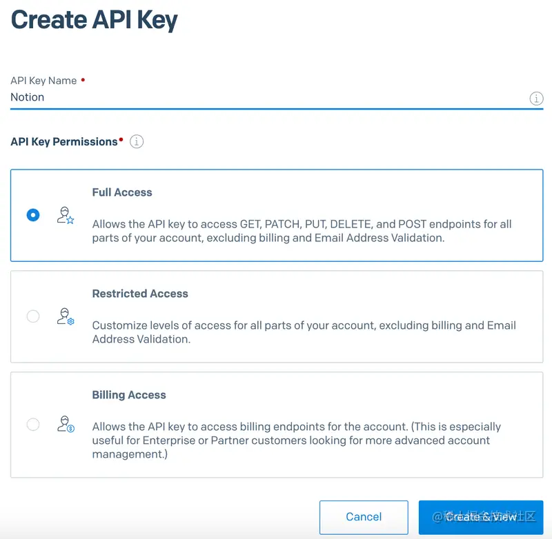
Task: Select the Full Access permission card
Action: coord(276,215)
